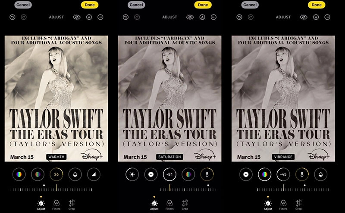Tap the Tint droplet icon in the Warmth screen
The image size is (345, 213).
pyautogui.click(x=75, y=174)
